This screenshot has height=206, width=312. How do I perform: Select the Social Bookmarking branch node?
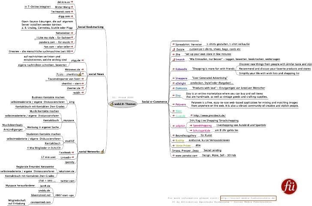point(90,27)
